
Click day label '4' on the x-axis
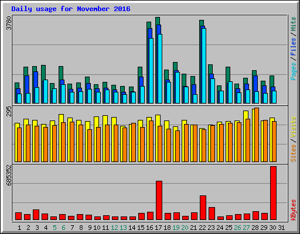pyautogui.click(x=46, y=228)
